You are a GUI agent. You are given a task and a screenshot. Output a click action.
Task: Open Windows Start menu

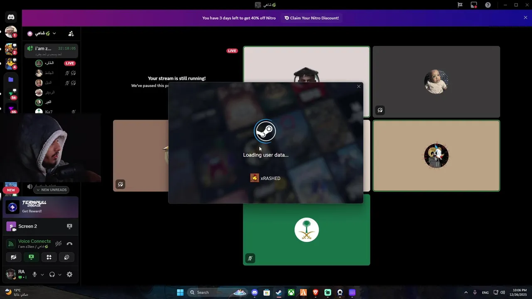click(x=180, y=292)
